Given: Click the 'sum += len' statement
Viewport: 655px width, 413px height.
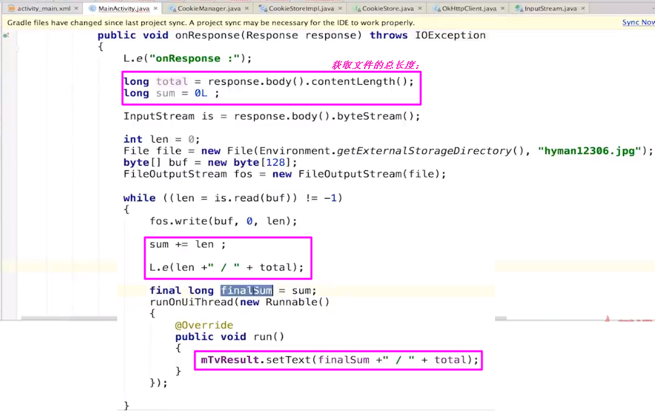Looking at the screenshot, I should (188, 245).
